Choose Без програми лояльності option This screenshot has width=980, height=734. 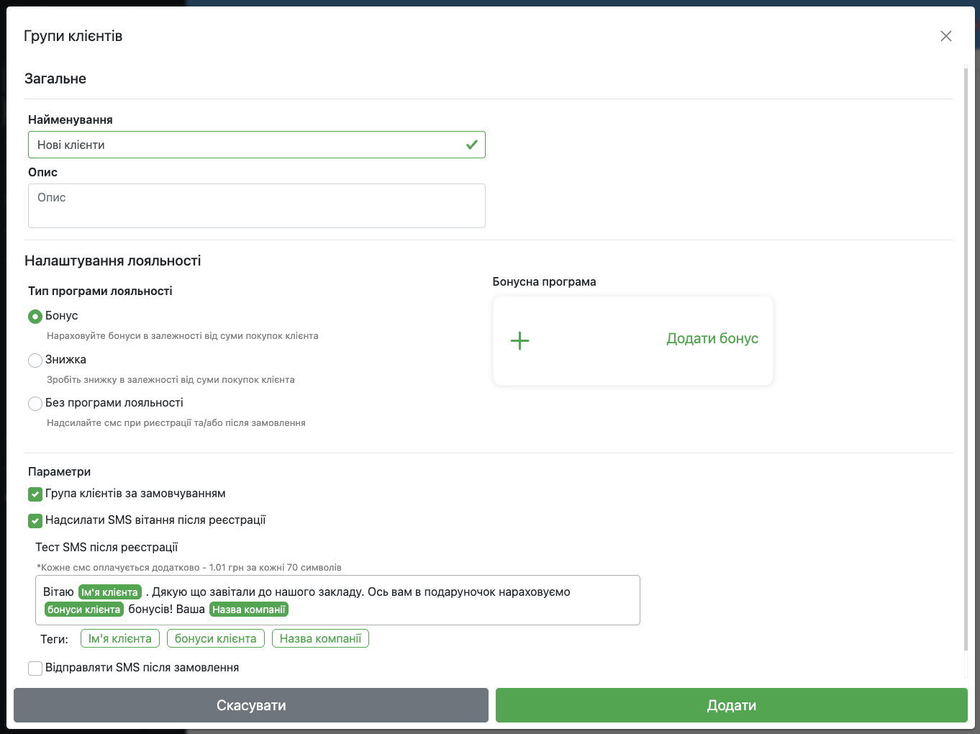[x=35, y=404]
